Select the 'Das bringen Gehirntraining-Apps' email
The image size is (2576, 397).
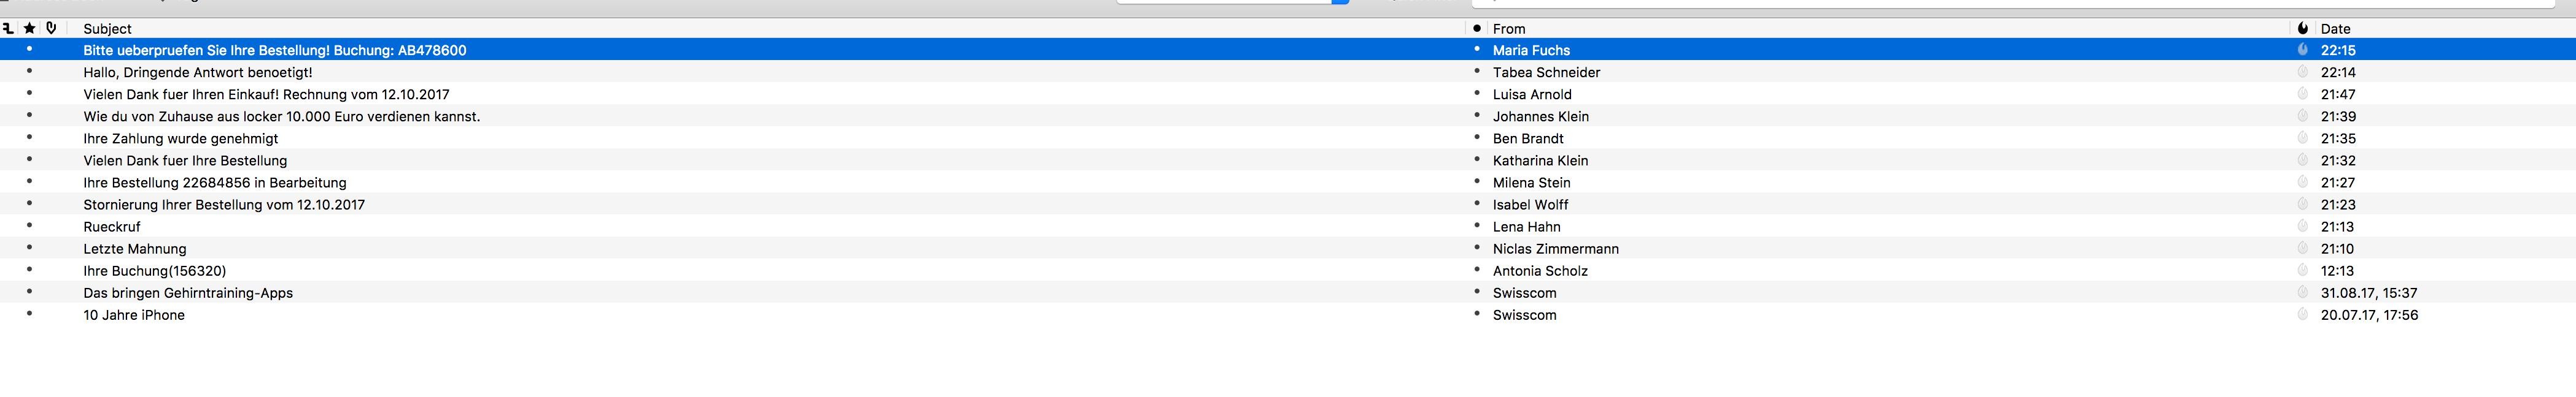coord(188,292)
